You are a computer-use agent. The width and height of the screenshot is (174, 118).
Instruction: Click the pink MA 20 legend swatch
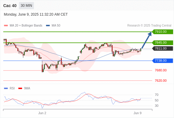6,26
